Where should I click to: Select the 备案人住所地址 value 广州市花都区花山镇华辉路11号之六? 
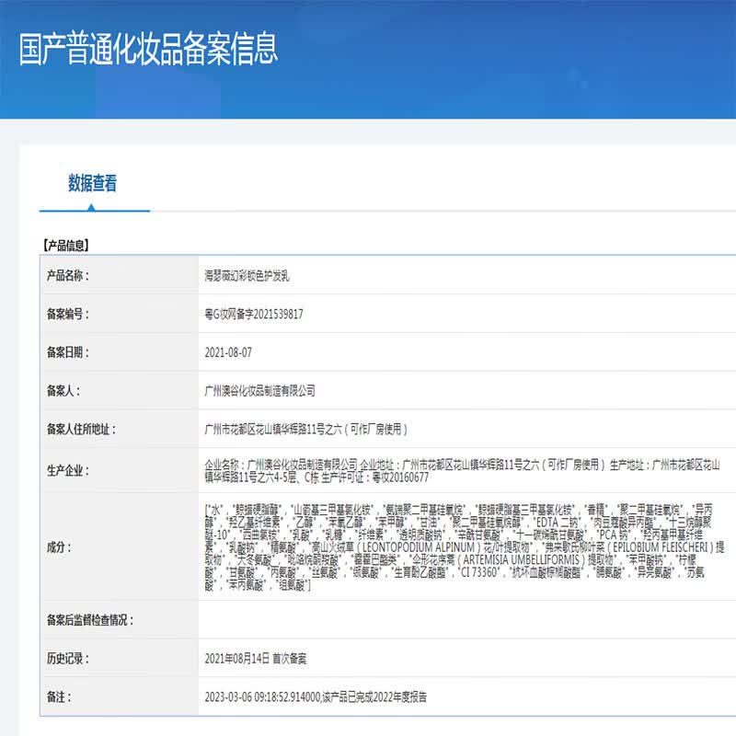[x=306, y=429]
